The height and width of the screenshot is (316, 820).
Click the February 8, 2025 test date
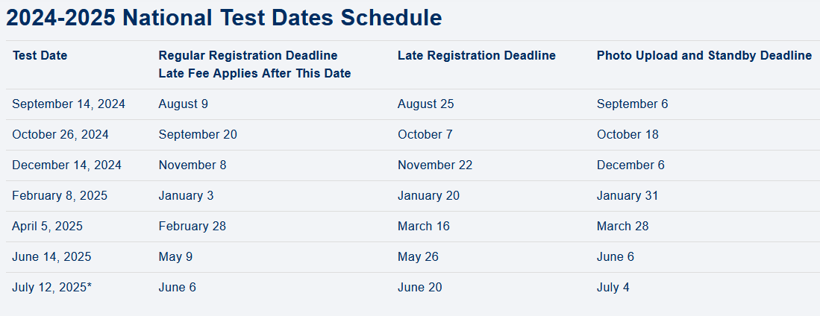point(60,196)
